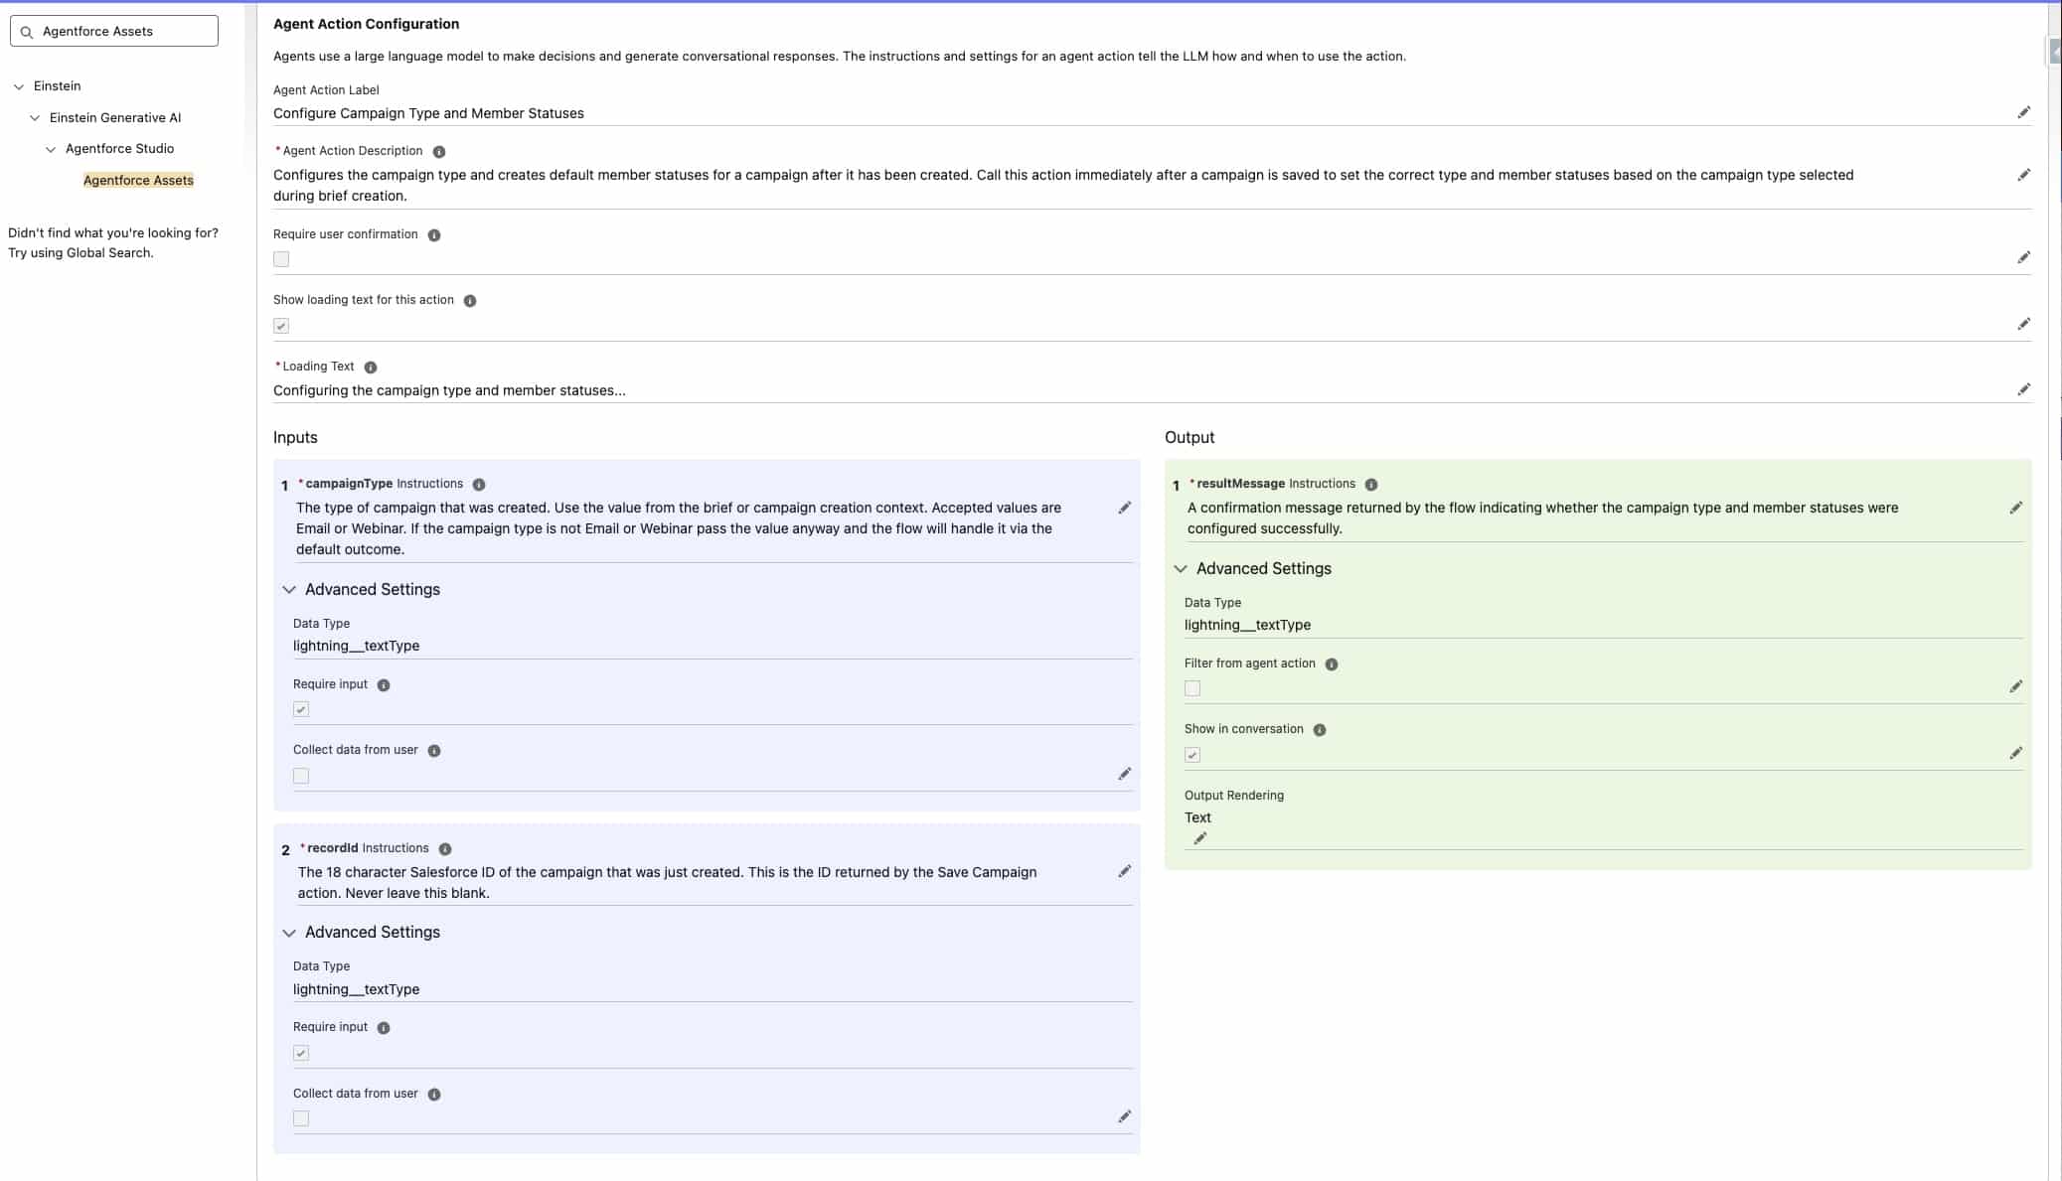Click pencil icon for Agent Action Description
Viewport: 2062px width, 1181px height.
[2023, 175]
